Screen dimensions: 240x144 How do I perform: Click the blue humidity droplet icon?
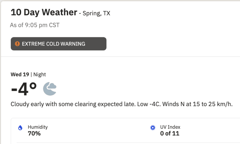(20, 127)
